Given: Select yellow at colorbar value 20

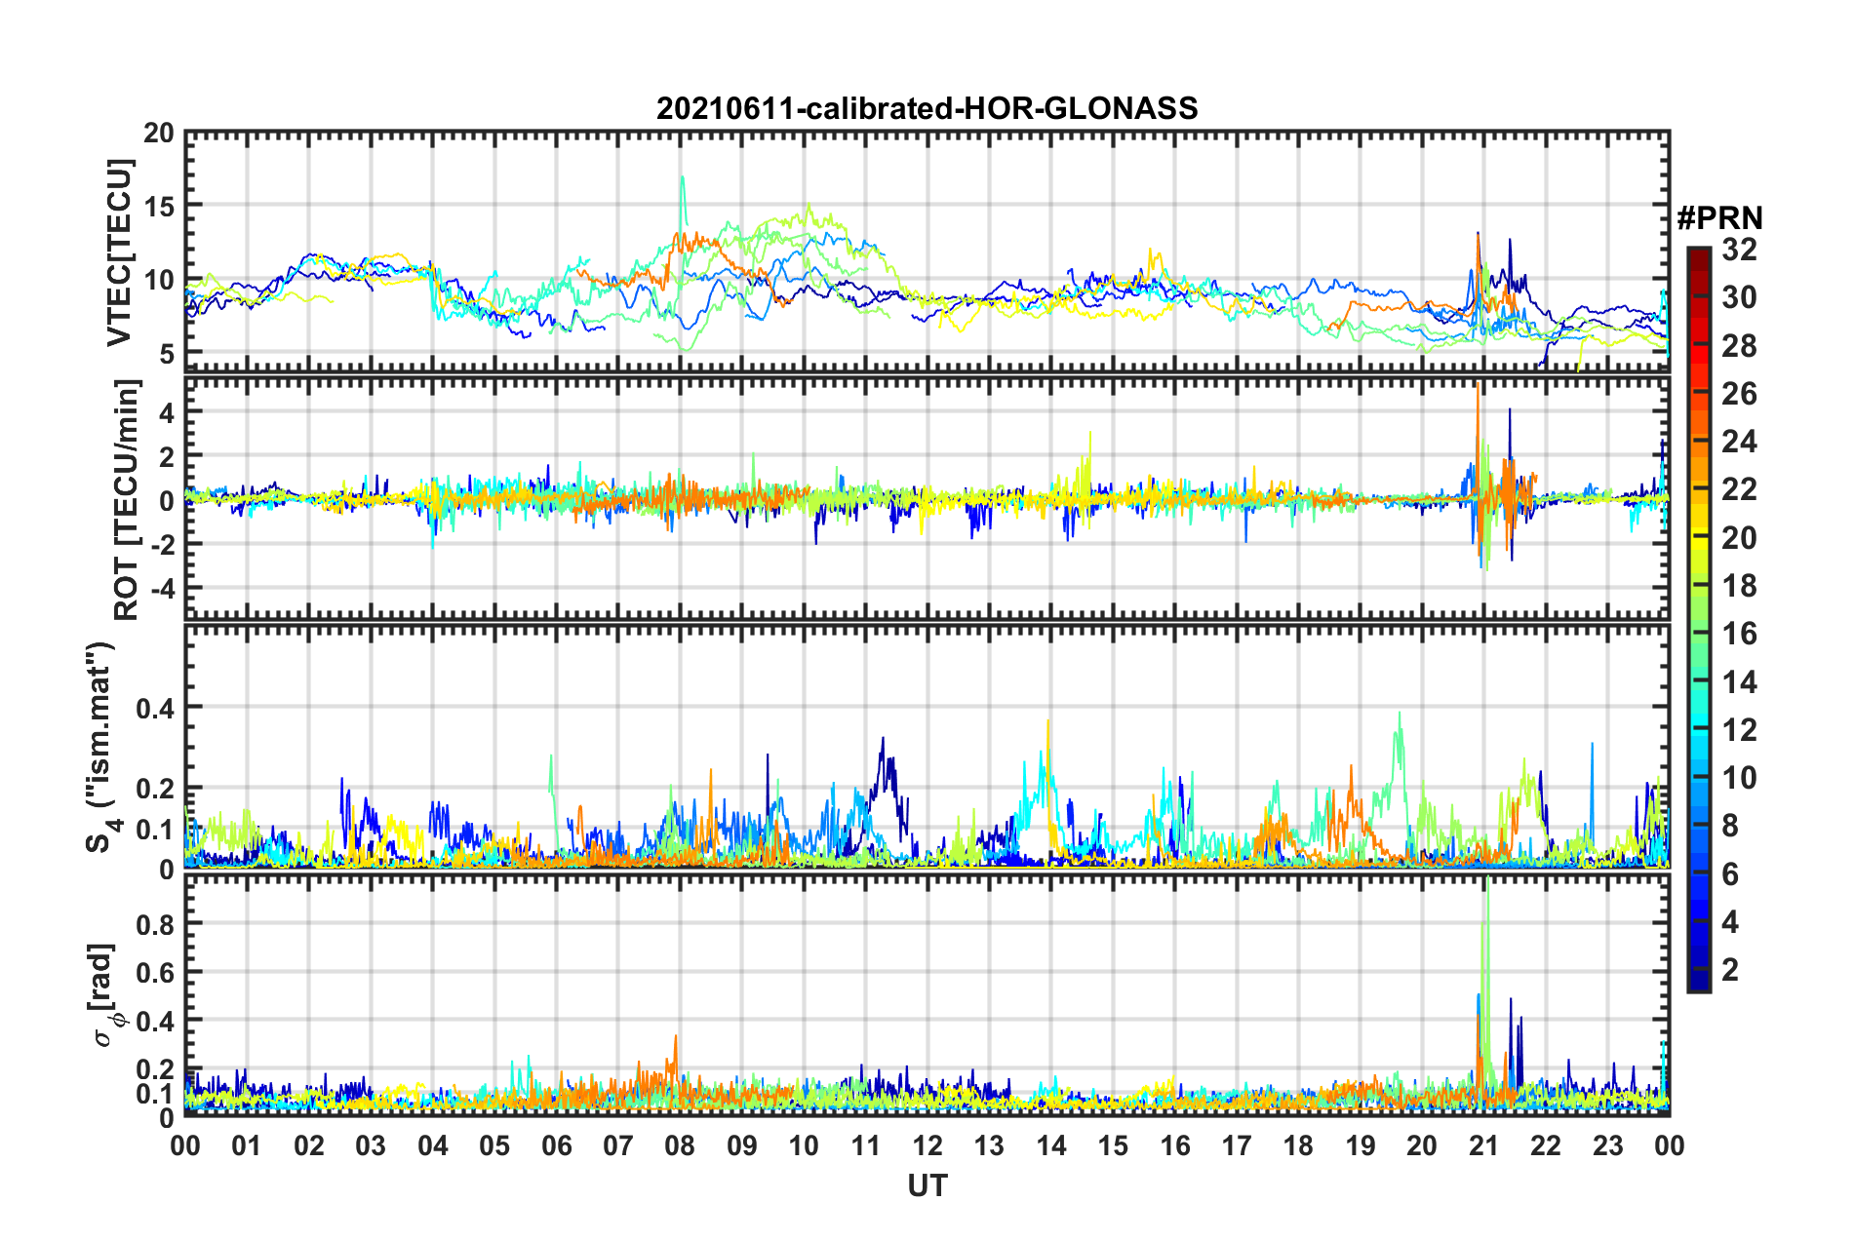Looking at the screenshot, I should click(1698, 538).
